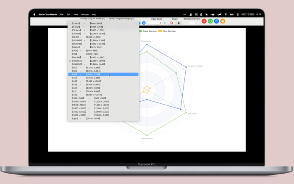Click the battery status icon
Image resolution: width=294 pixels, height=184 pixels.
pyautogui.click(x=232, y=14)
